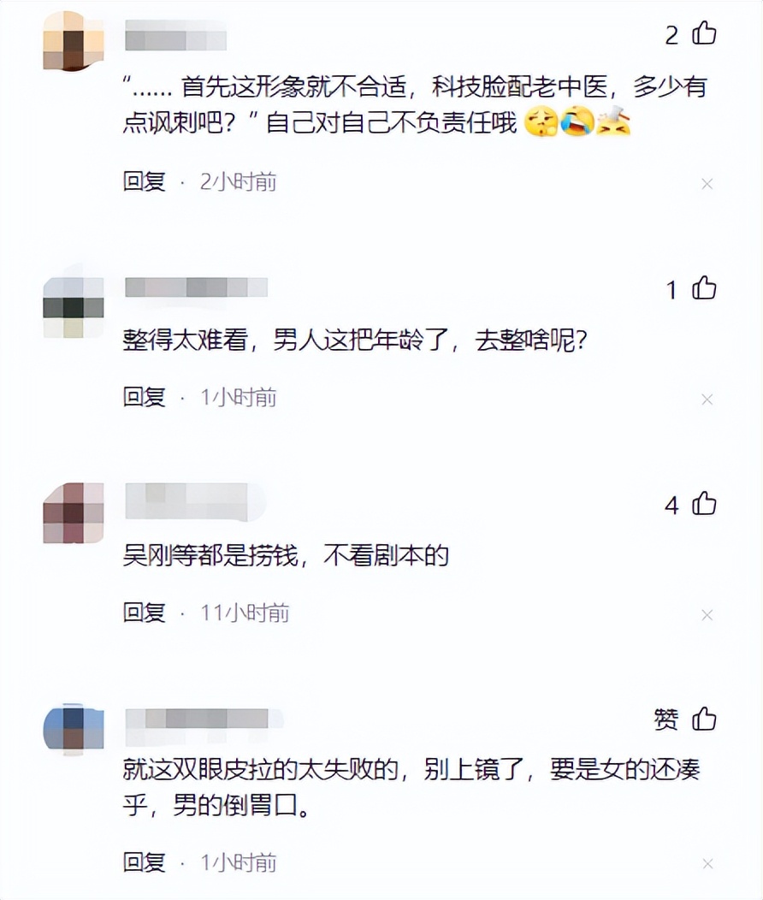Reply to the 整得太难看 comment
This screenshot has width=763, height=900.
144,397
